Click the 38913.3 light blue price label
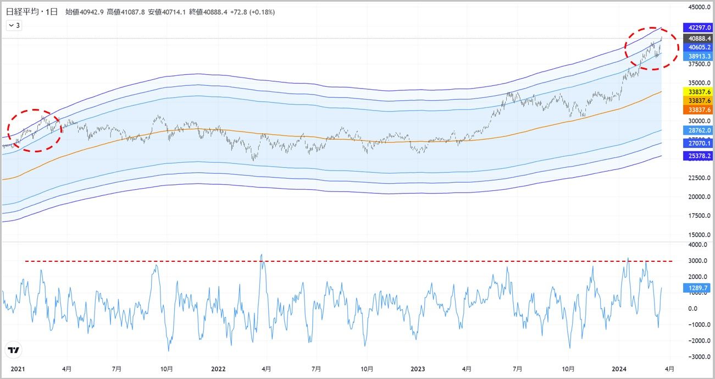This screenshot has width=715, height=379. (696, 57)
